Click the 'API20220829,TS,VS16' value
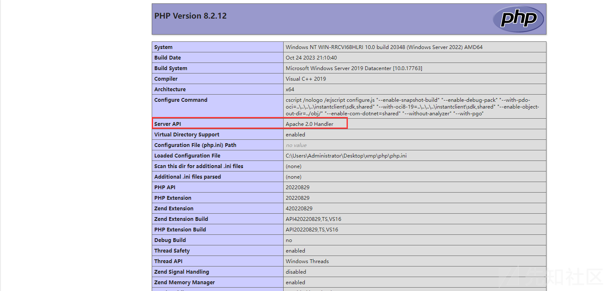Viewport: 612px width, 291px height. (x=312, y=230)
